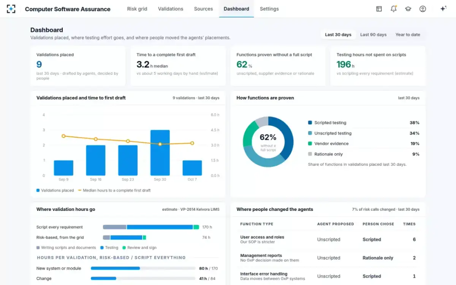The height and width of the screenshot is (285, 456).
Task: Click the Unscripted testing legend swatch
Action: (310, 133)
